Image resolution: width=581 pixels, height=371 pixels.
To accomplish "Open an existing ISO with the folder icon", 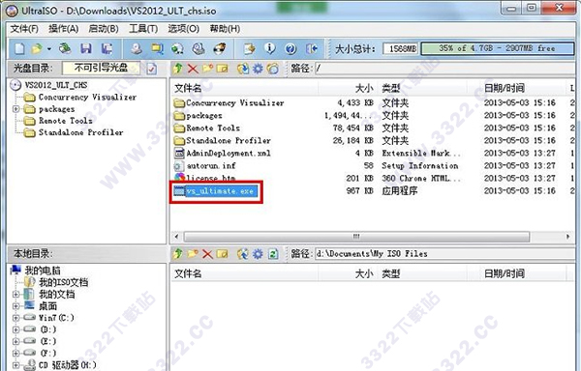I will click(37, 48).
